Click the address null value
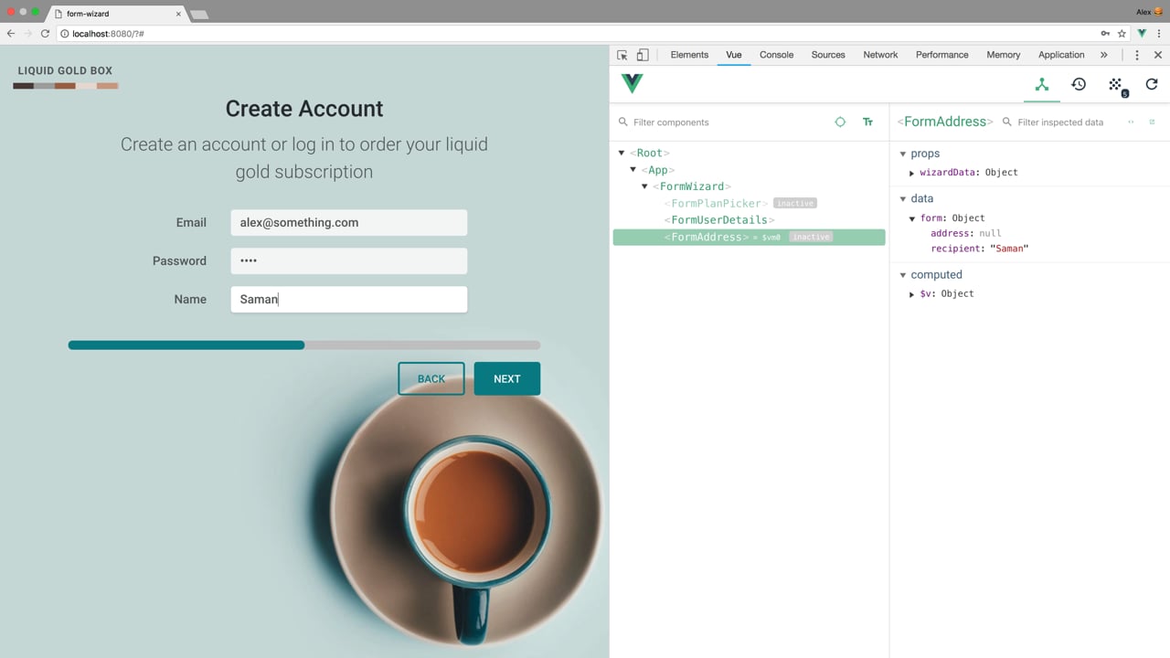The image size is (1170, 658). point(990,234)
